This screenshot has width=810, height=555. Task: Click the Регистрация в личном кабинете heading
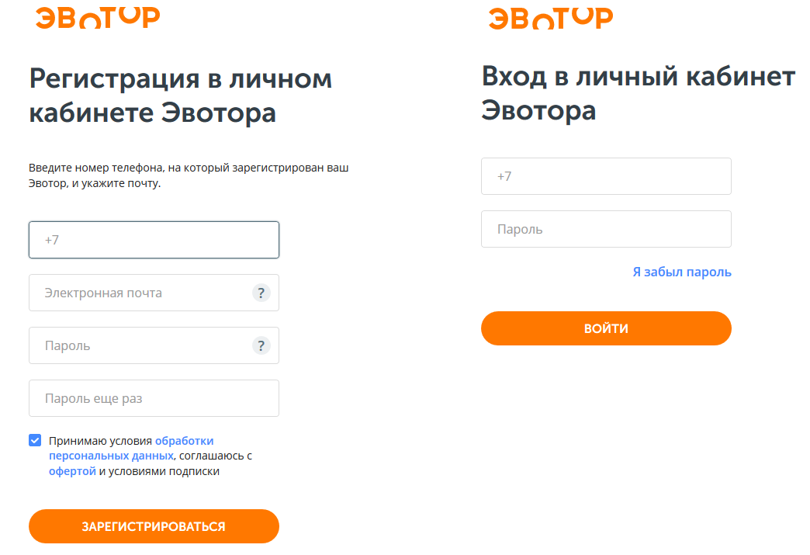[x=180, y=95]
